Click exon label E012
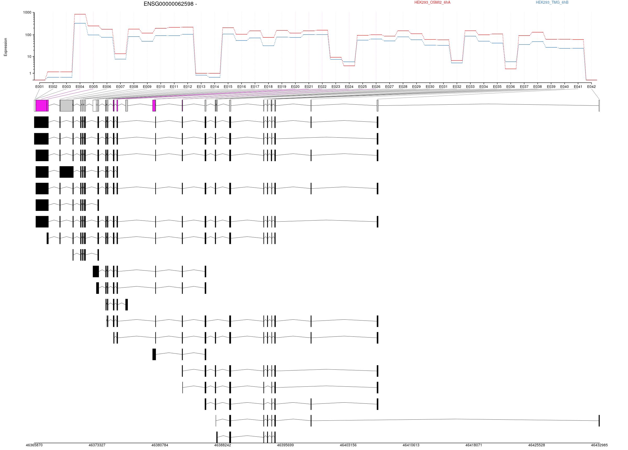 click(x=187, y=87)
